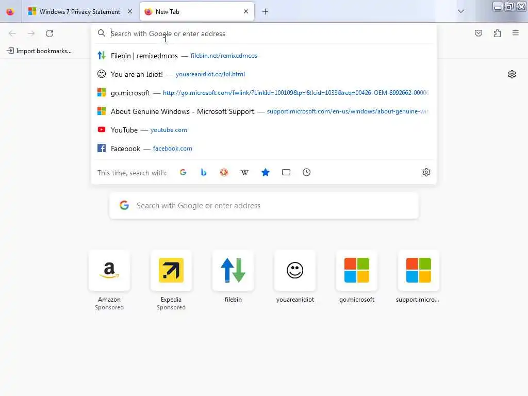Open About Genuine Windows suggestion
528x396 pixels.
(x=263, y=111)
